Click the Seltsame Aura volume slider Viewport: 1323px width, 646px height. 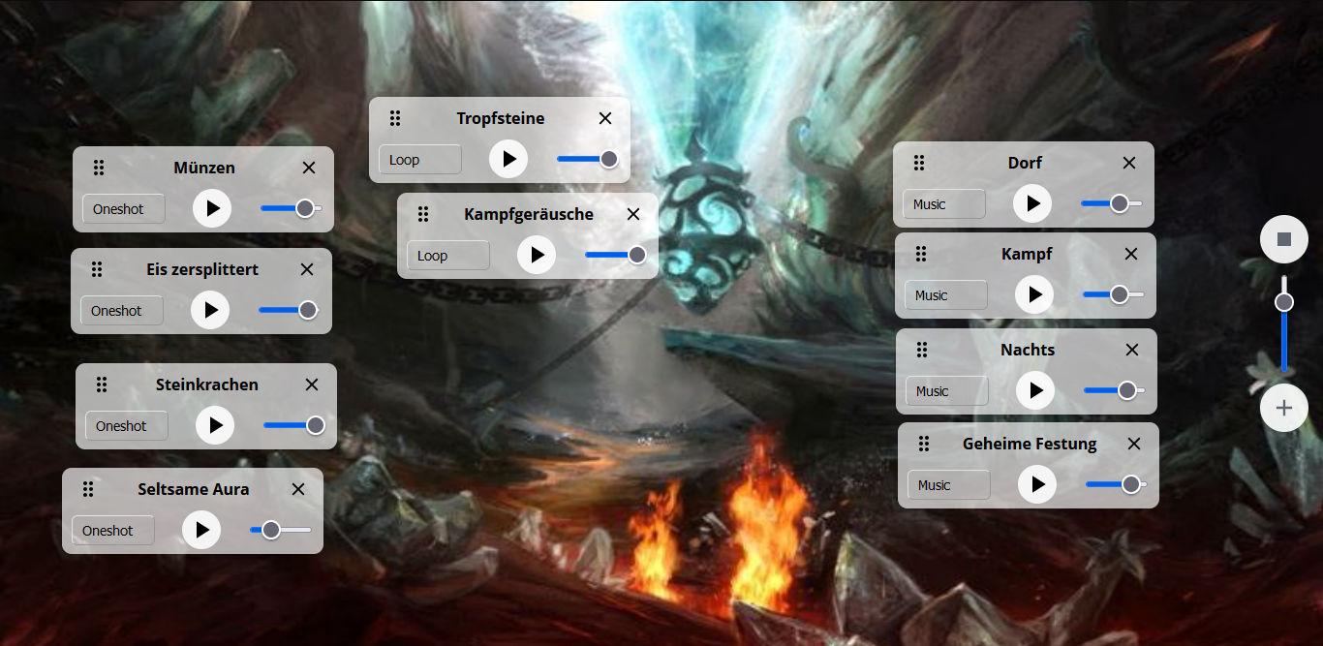(x=281, y=530)
